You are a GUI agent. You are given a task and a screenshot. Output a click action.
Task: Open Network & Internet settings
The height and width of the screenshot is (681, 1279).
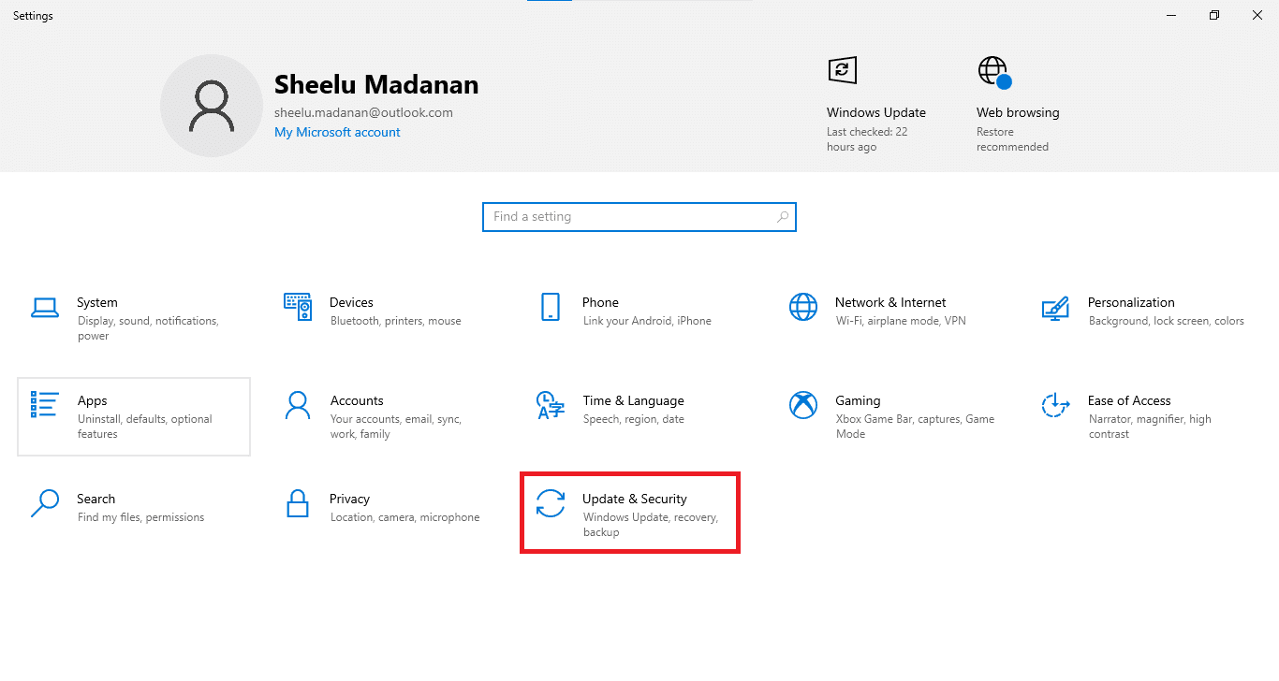point(889,311)
